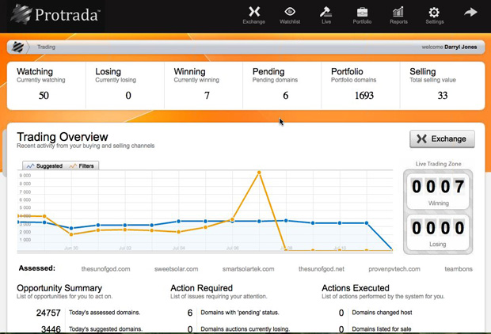
Task: Select the Trading breadcrumb
Action: tap(47, 47)
